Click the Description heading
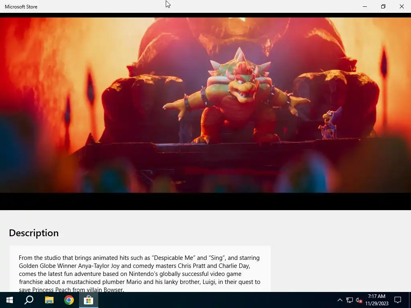 coord(34,233)
